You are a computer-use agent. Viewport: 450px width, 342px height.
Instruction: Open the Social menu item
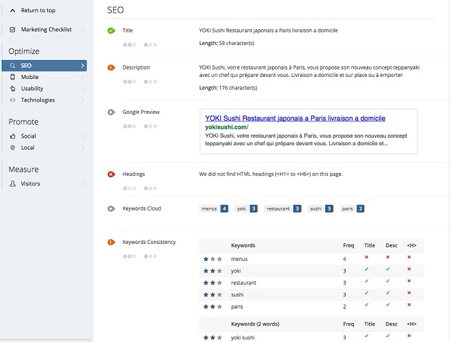pyautogui.click(x=44, y=136)
